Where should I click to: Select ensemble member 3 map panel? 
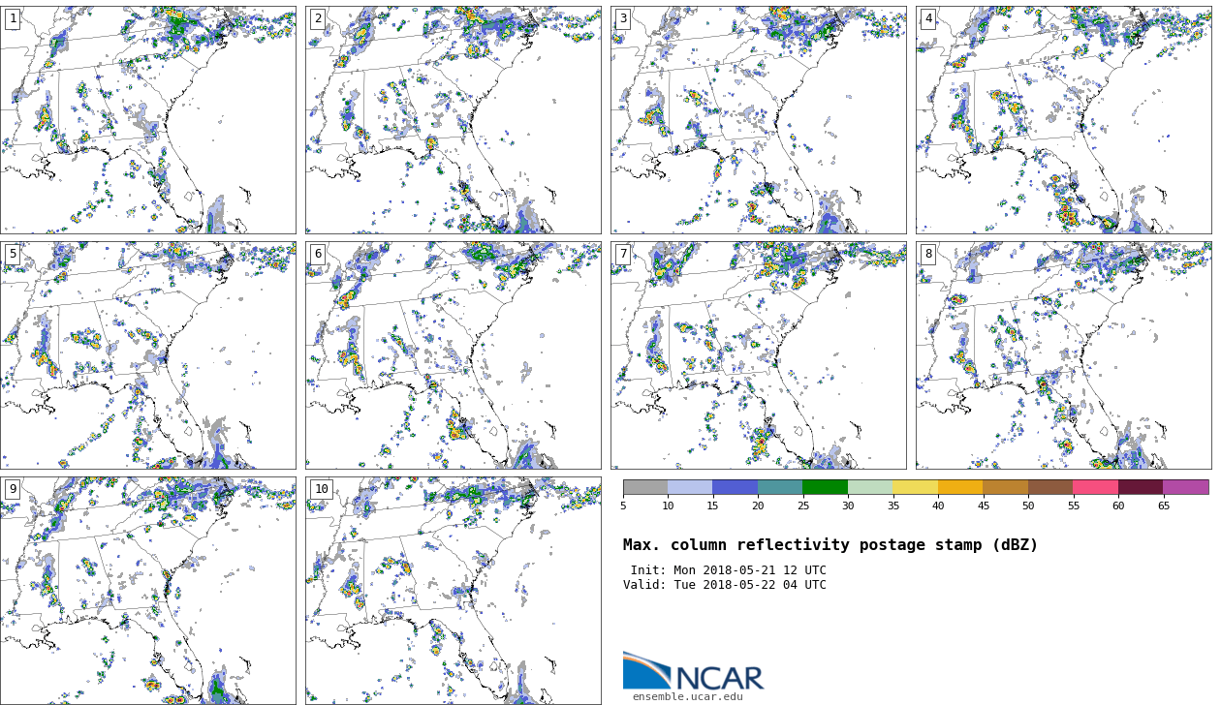point(759,120)
